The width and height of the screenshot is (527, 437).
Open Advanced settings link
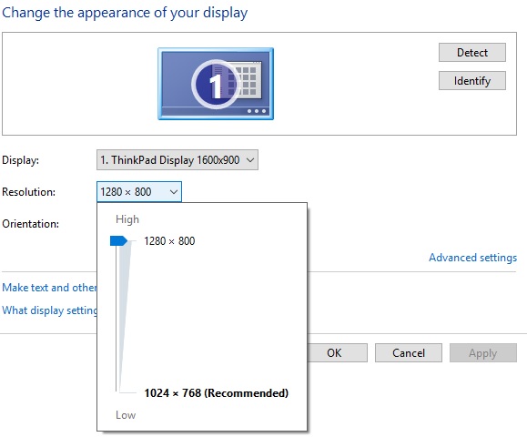click(472, 258)
